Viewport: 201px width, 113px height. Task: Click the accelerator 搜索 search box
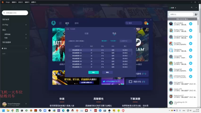[133, 23]
